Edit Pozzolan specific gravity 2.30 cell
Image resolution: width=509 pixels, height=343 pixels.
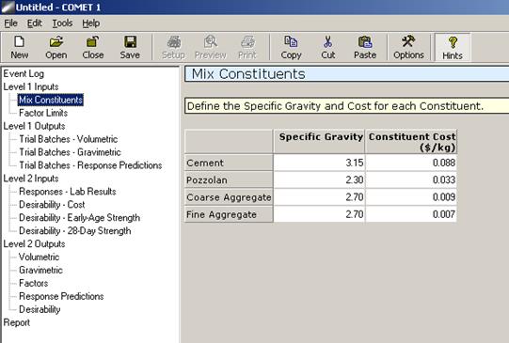coord(319,179)
